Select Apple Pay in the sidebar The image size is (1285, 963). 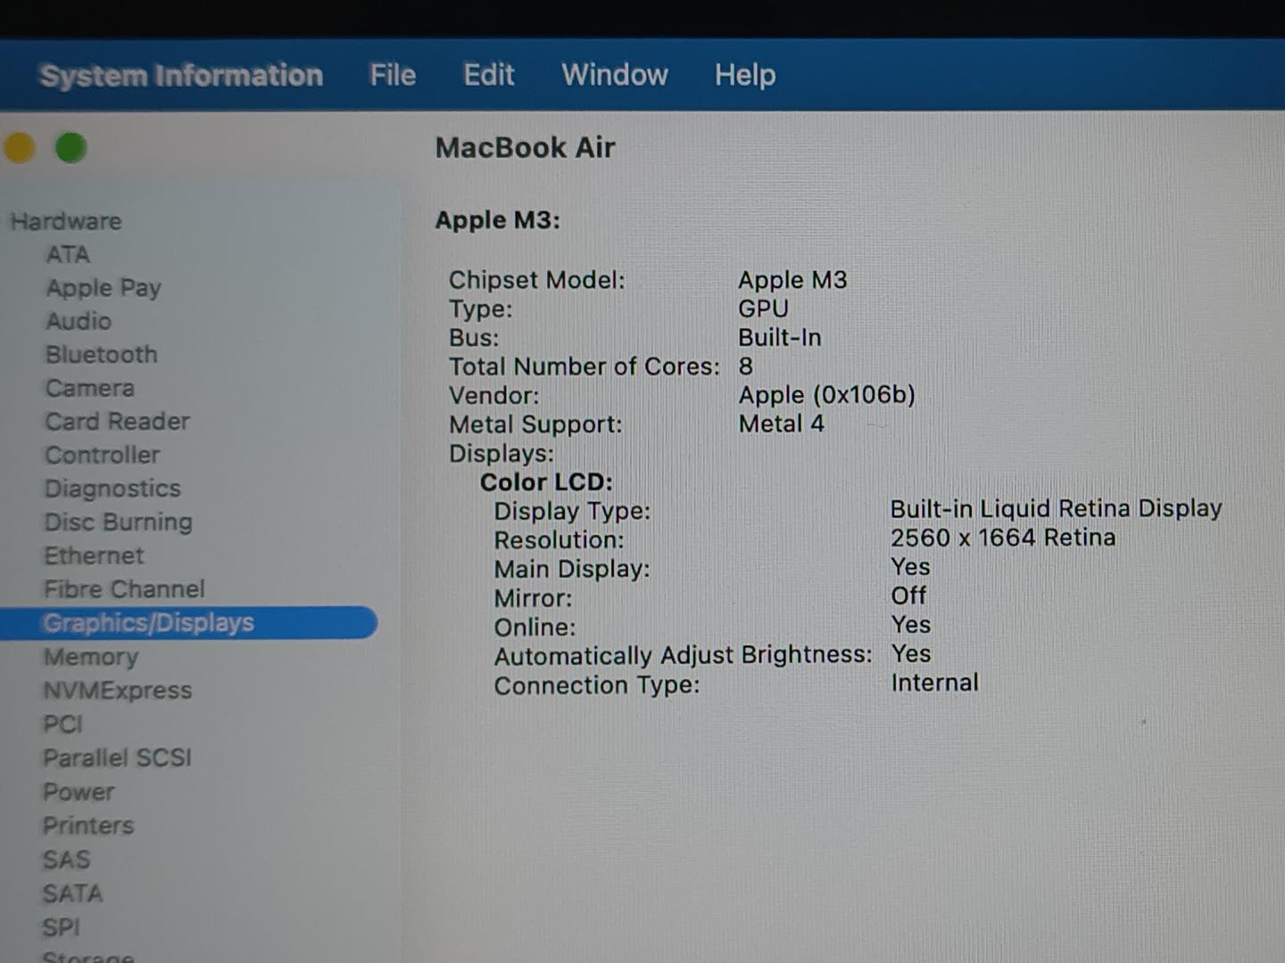pos(104,288)
